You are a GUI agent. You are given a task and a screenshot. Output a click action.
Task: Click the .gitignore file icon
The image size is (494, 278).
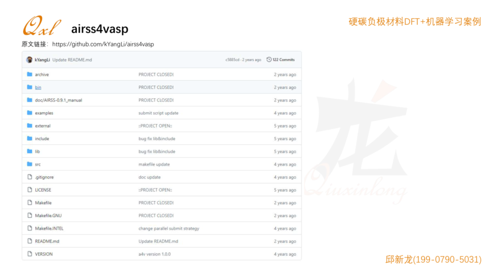click(30, 177)
